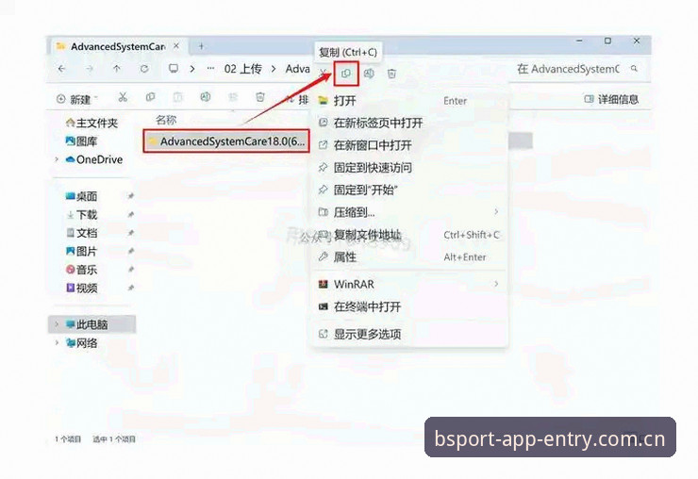Screen dimensions: 698x479
Task: Expand the 网络 tree node
Action: click(57, 343)
